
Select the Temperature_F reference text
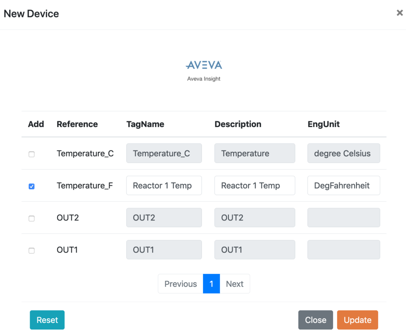tap(85, 185)
